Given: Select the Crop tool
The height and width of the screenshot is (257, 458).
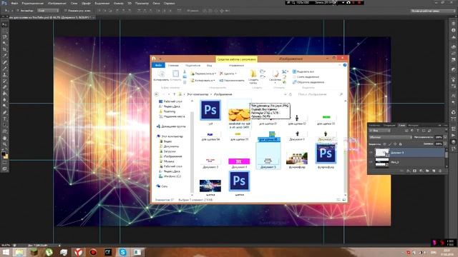Looking at the screenshot, I should [5, 49].
